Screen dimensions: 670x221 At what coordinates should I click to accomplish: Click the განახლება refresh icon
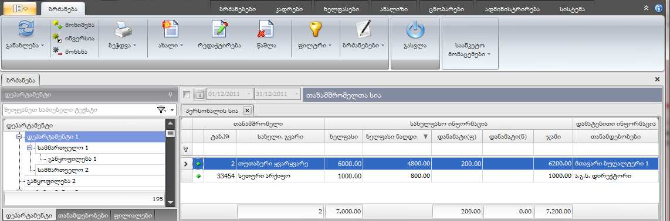pos(25,30)
